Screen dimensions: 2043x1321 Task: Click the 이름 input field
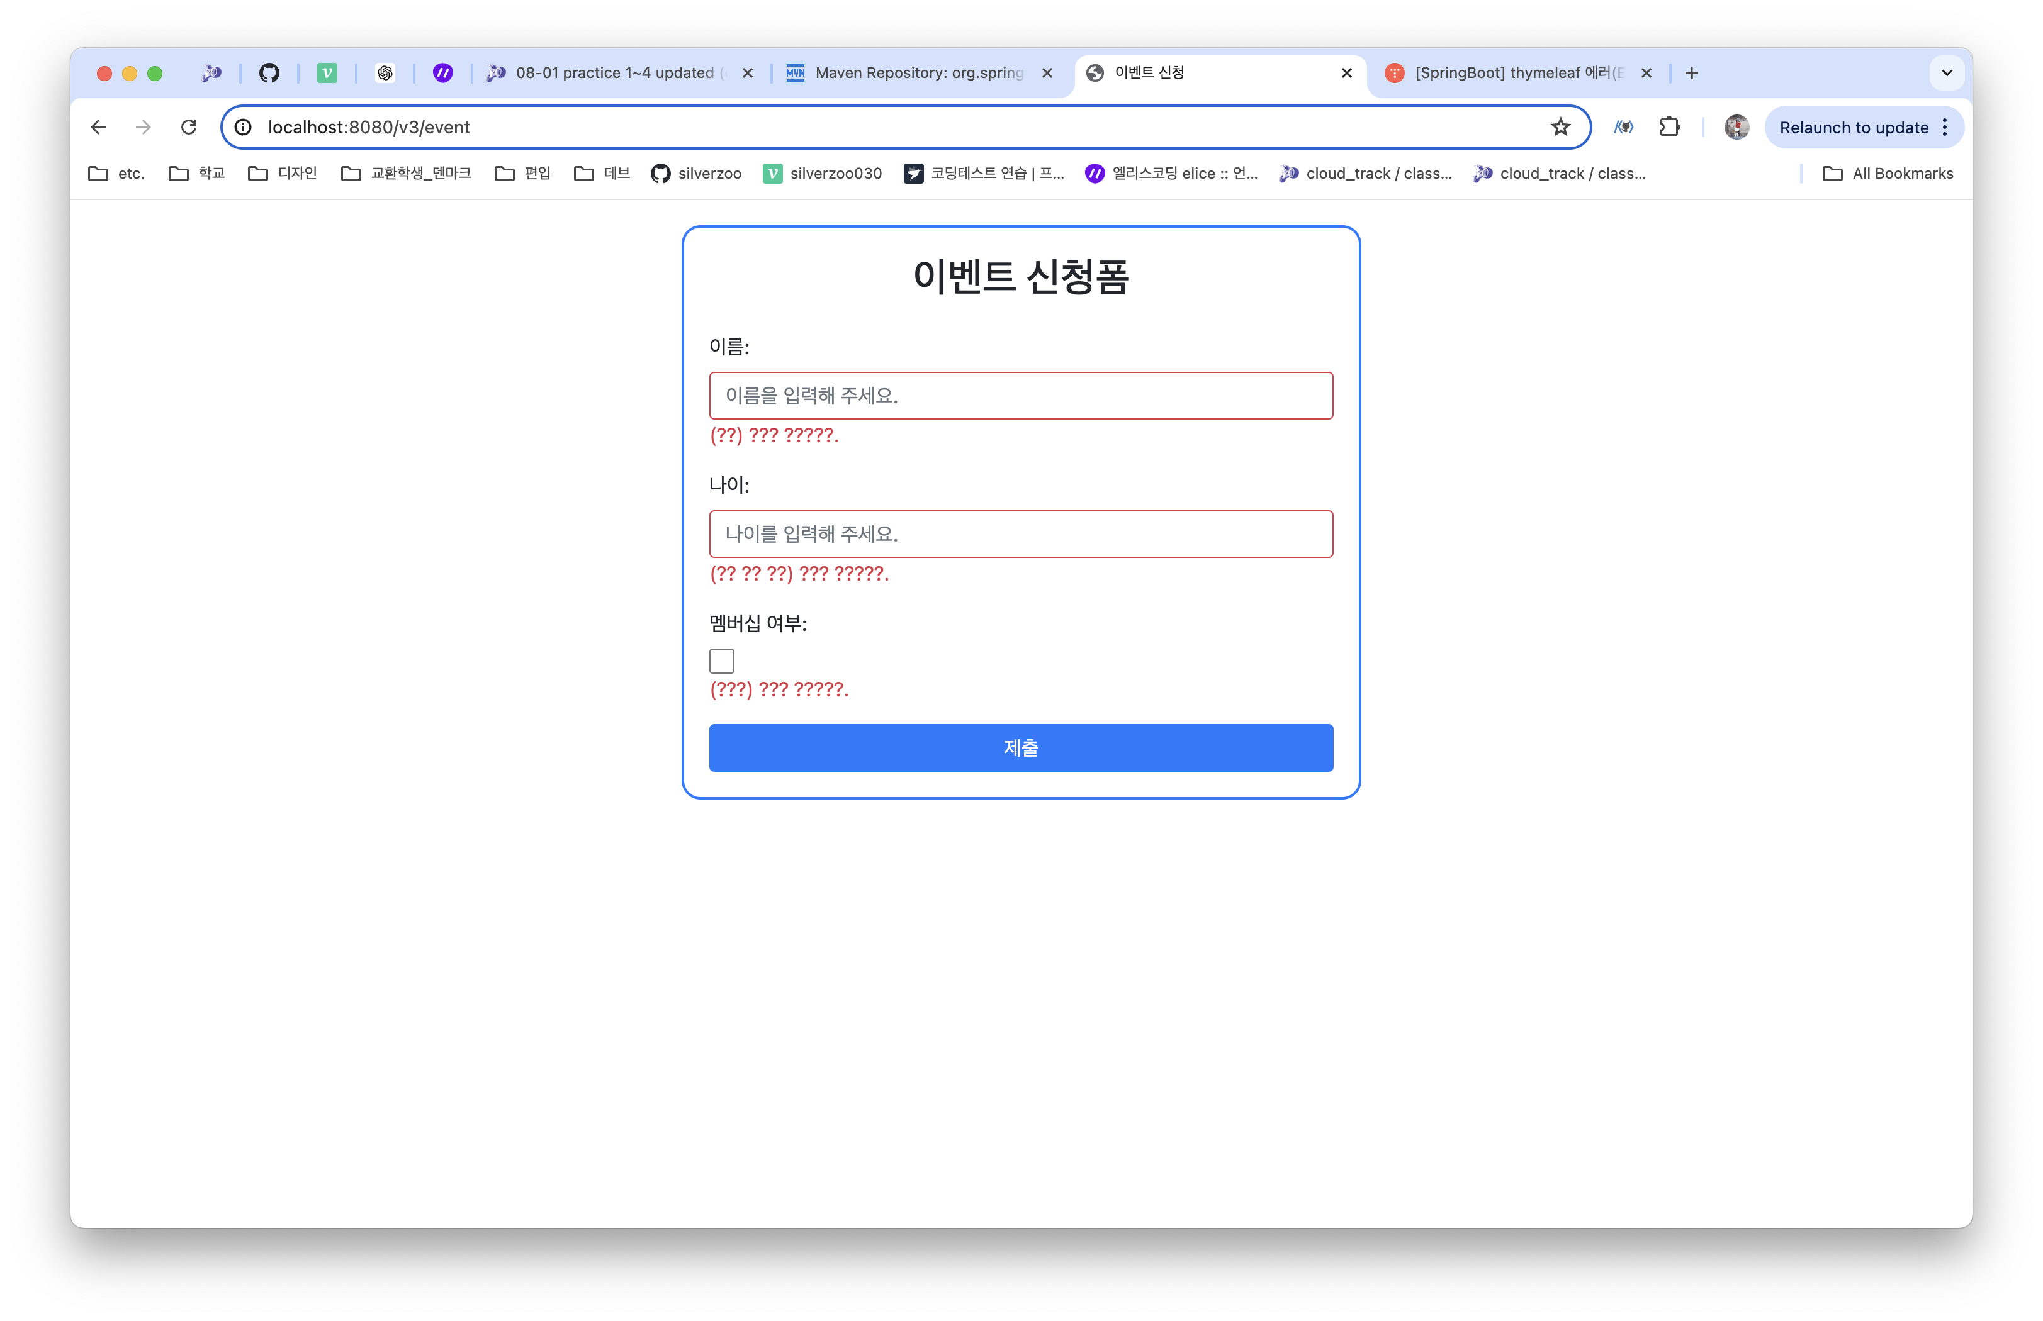click(1020, 396)
